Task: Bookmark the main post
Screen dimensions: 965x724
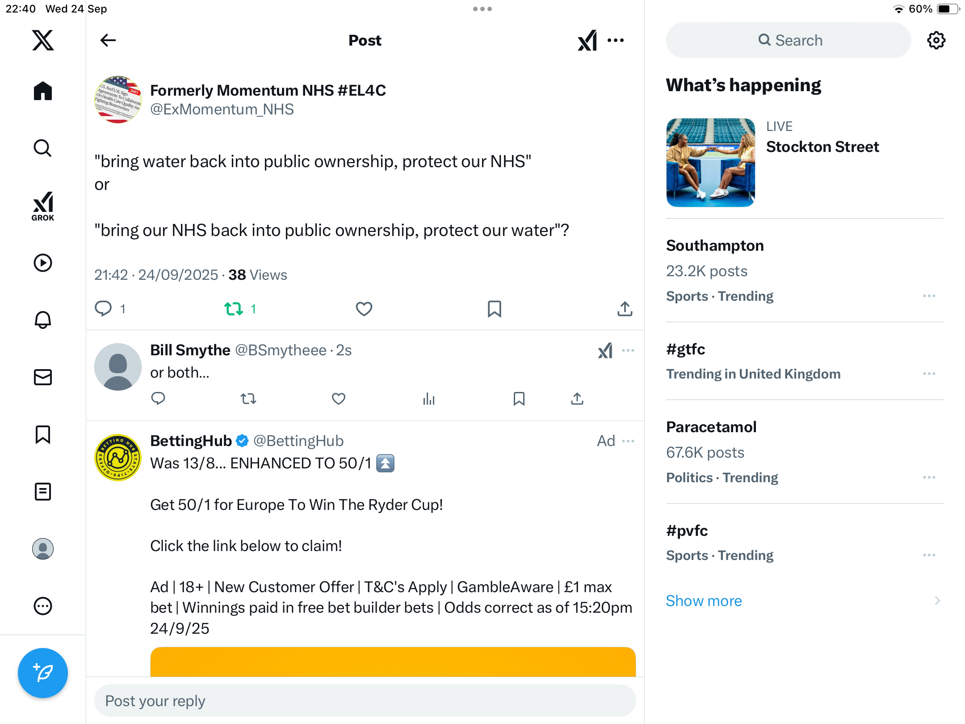Action: [x=494, y=309]
